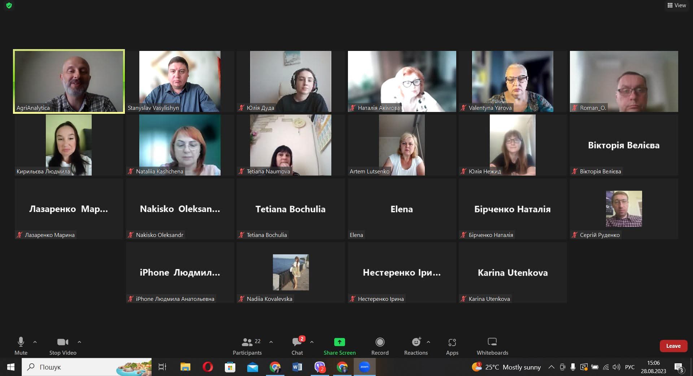Open the Participants panel

pos(247,346)
